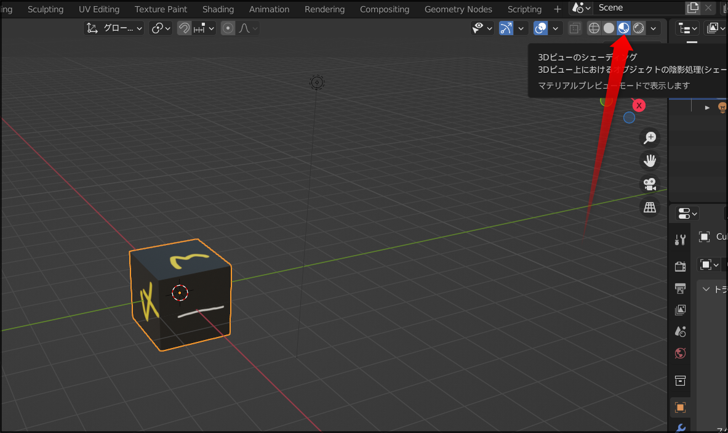Open the Scene properties tab
Screen dimensions: 728x433
pos(680,332)
